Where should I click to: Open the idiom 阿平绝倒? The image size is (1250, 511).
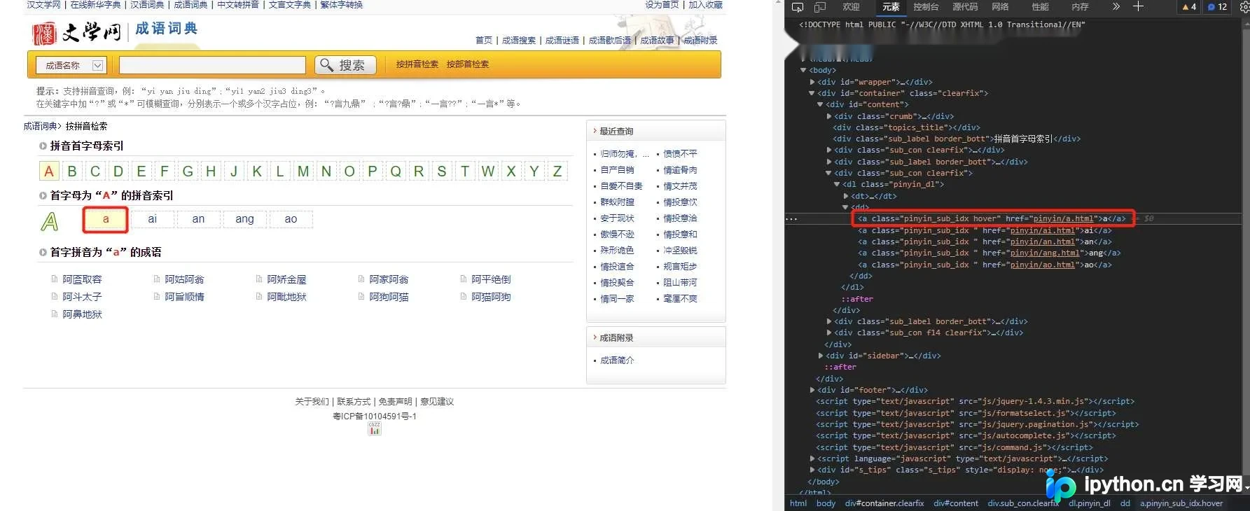491,279
